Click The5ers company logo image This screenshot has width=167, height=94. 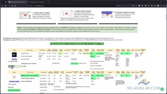coord(14,55)
